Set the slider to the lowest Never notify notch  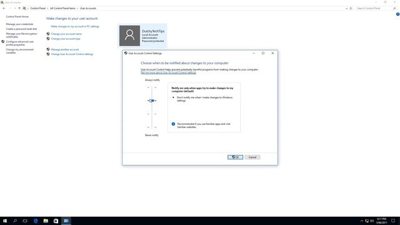[152, 127]
